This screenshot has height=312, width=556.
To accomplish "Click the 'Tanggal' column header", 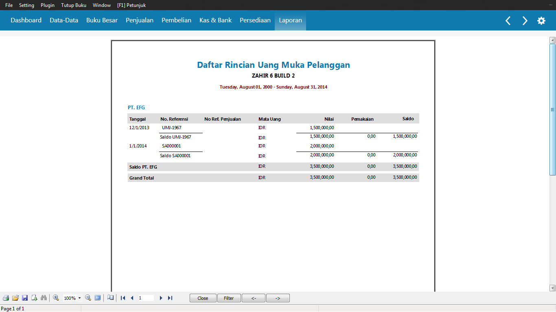I will click(x=138, y=119).
